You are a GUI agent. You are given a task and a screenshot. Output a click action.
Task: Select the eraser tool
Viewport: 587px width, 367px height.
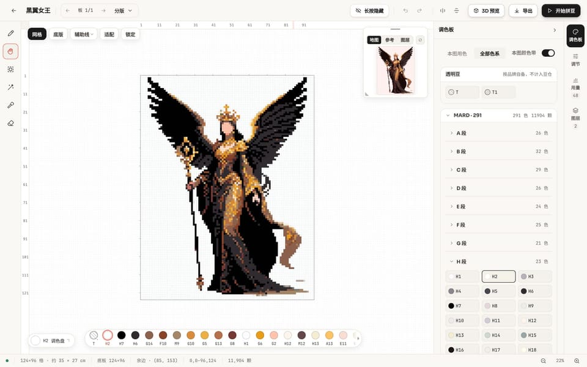pyautogui.click(x=10, y=123)
